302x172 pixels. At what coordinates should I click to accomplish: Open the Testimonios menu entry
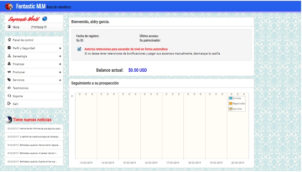point(20,88)
